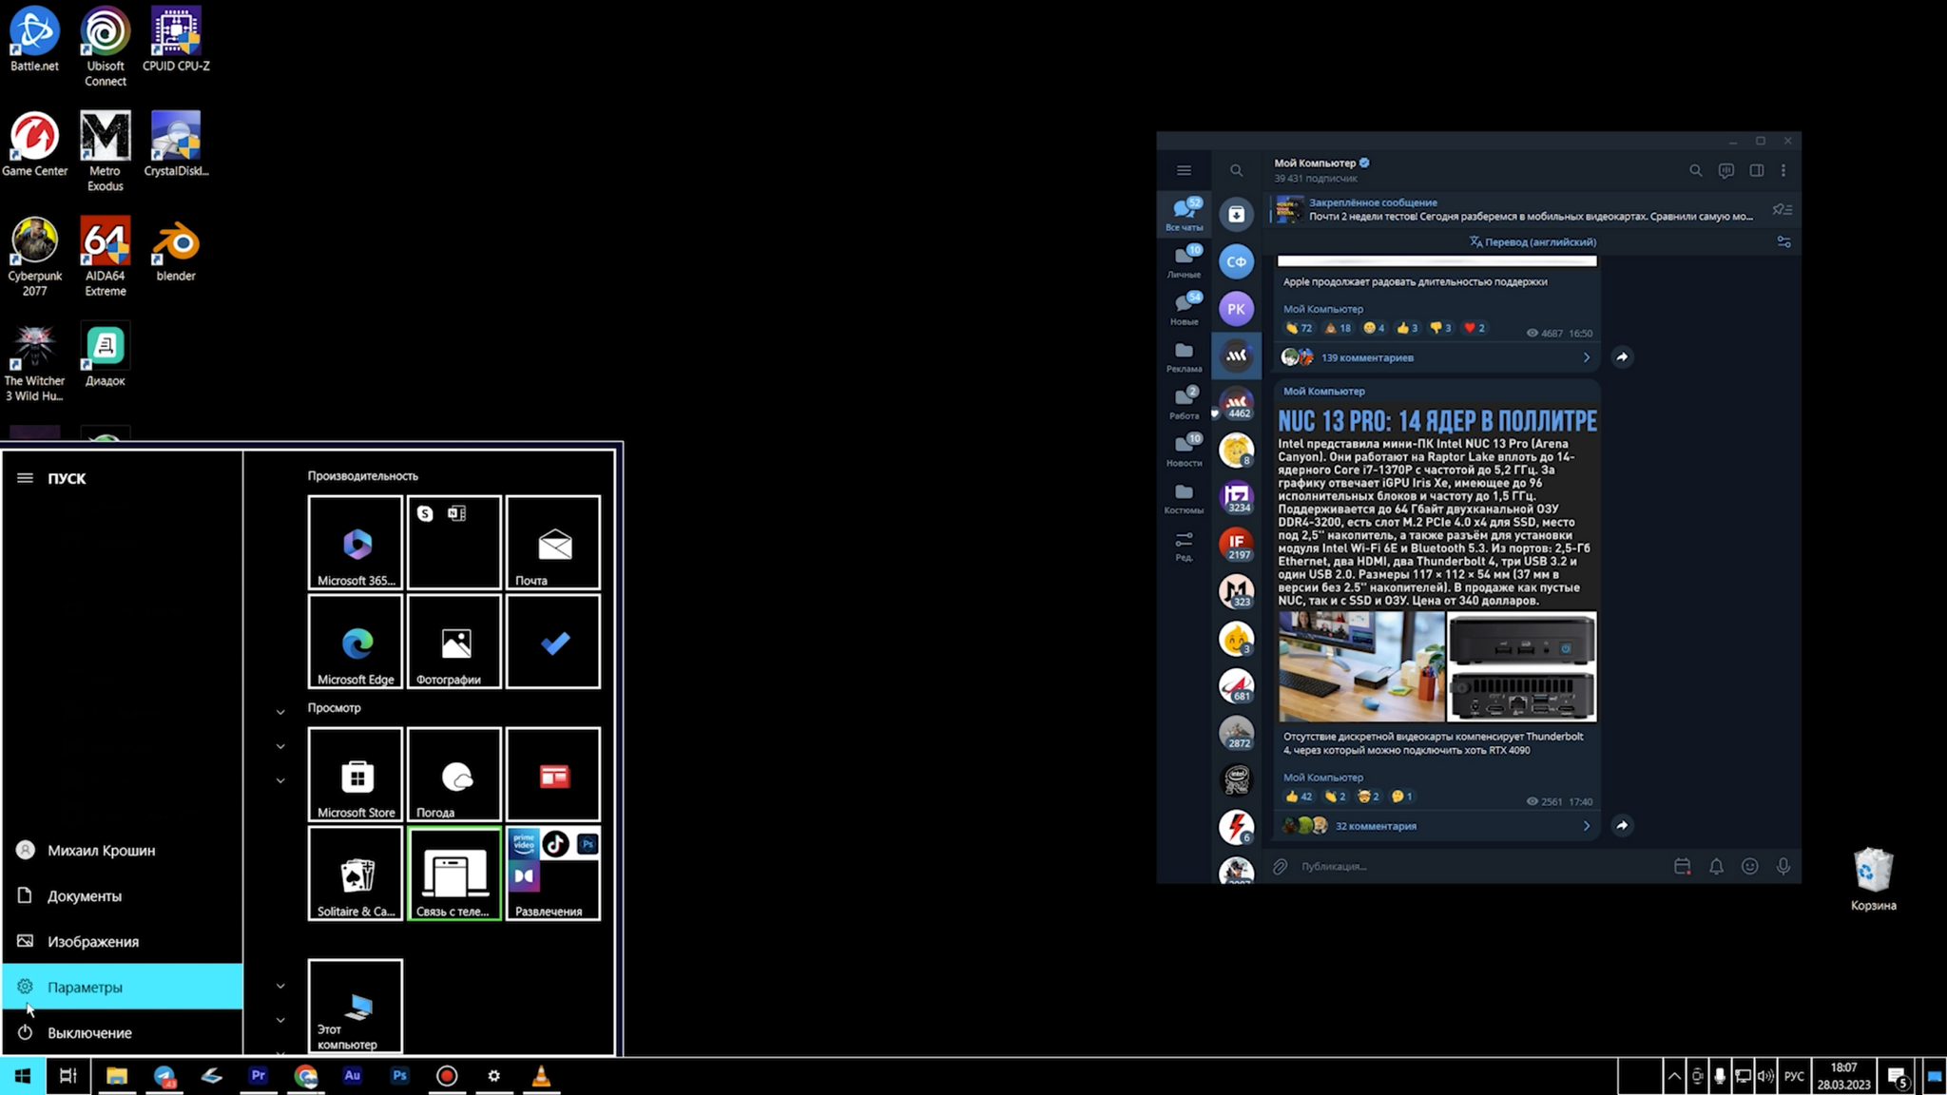Open the pinned message (Закреплённое сообщение)
The height and width of the screenshot is (1095, 1947).
coord(1516,209)
